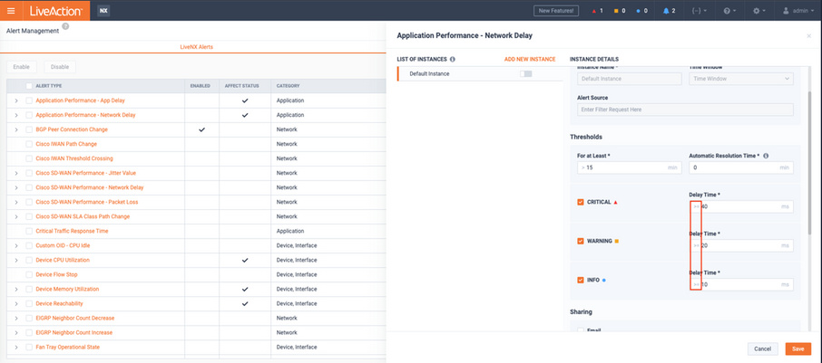Click Automatic Resolution Time field

coord(740,167)
